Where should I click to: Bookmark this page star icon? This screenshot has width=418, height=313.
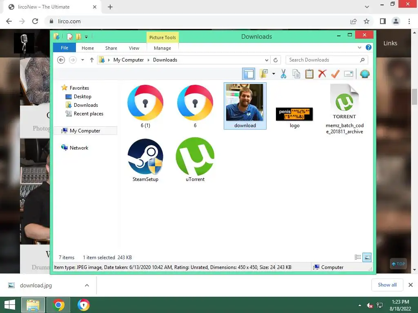[x=367, y=21]
